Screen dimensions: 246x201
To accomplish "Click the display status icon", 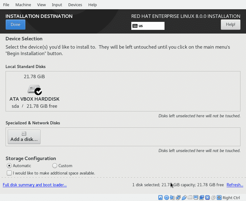I will (x=196, y=197).
